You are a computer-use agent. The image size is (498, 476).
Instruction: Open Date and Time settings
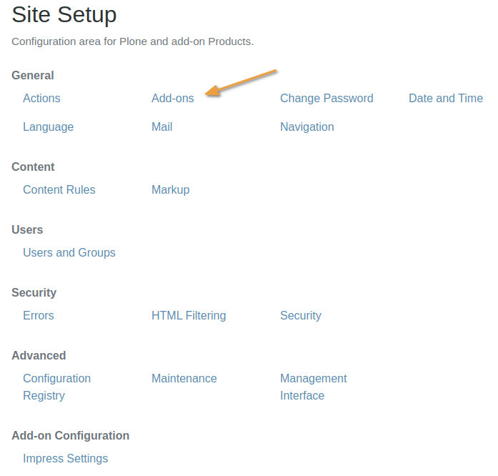point(446,99)
